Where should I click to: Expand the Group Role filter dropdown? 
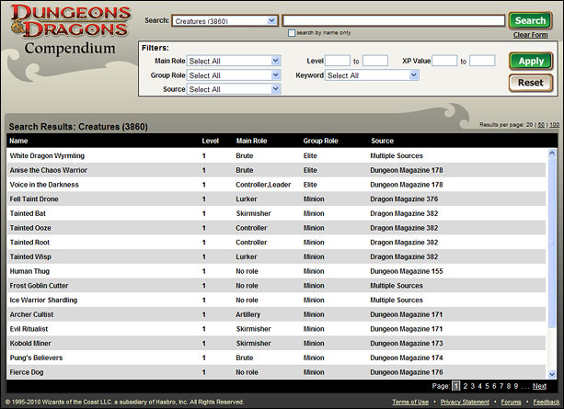tap(234, 75)
